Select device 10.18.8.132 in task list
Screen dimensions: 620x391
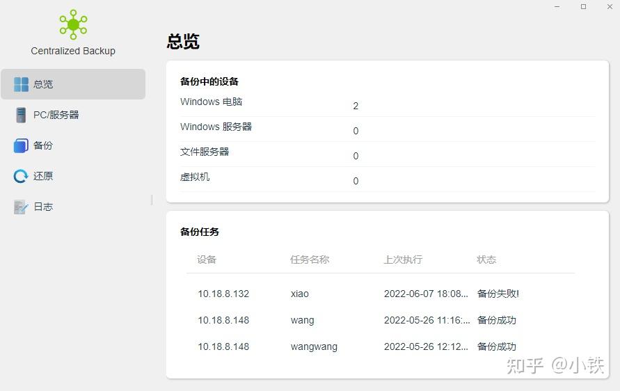pyautogui.click(x=223, y=294)
